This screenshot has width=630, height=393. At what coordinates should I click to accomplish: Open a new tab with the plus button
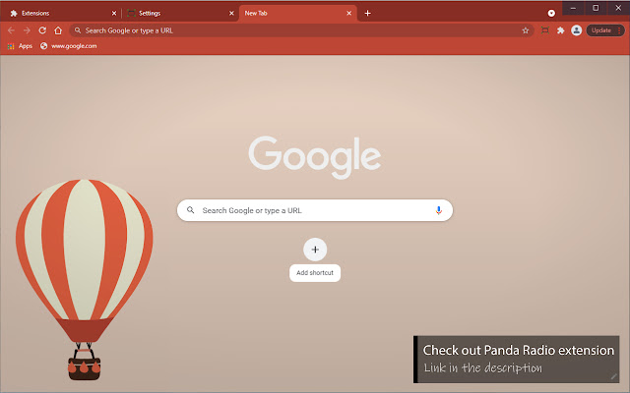367,13
